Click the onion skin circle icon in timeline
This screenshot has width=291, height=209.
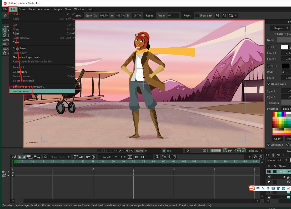(45, 157)
